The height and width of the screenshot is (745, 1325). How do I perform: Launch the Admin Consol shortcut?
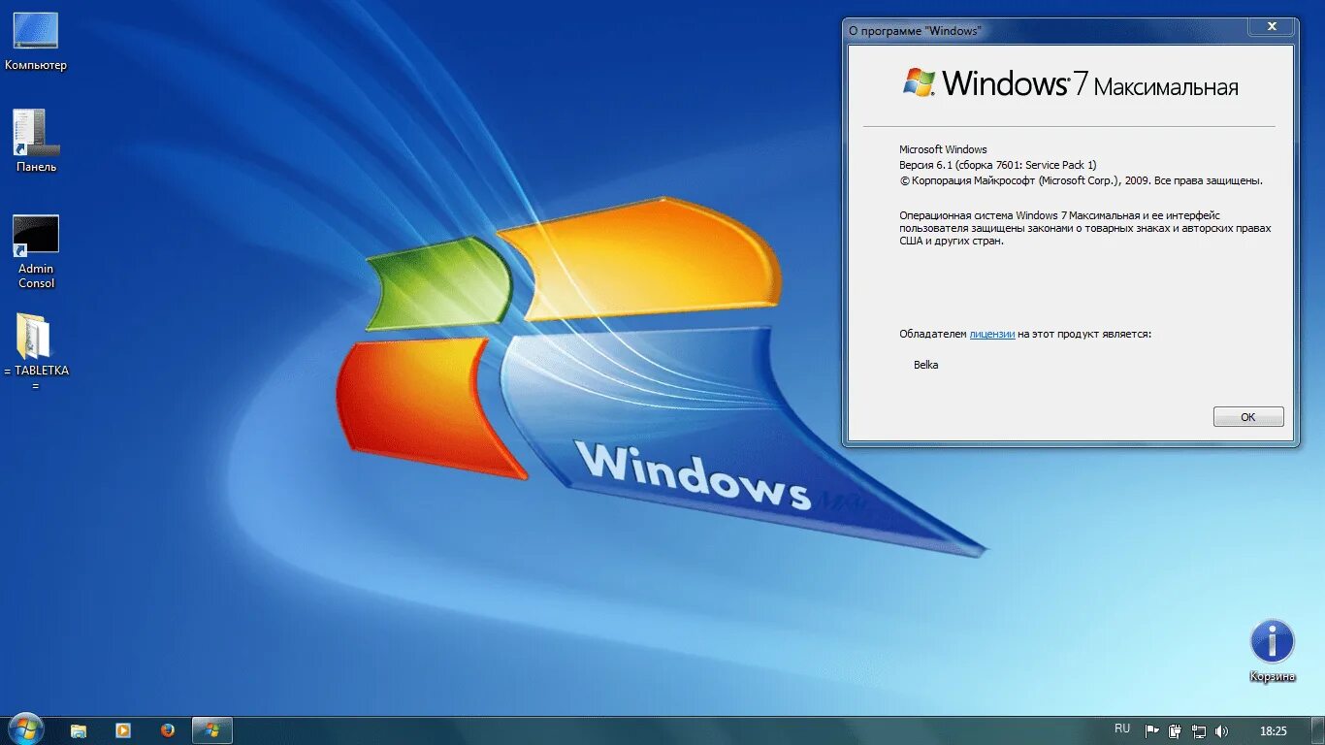(x=36, y=252)
